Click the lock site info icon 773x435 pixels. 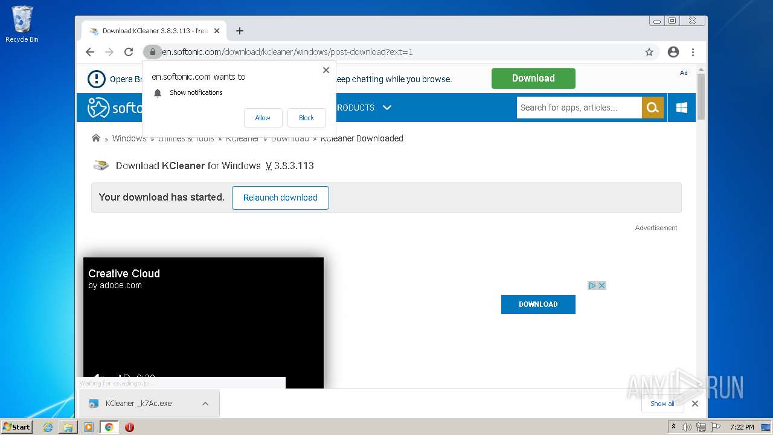(152, 52)
